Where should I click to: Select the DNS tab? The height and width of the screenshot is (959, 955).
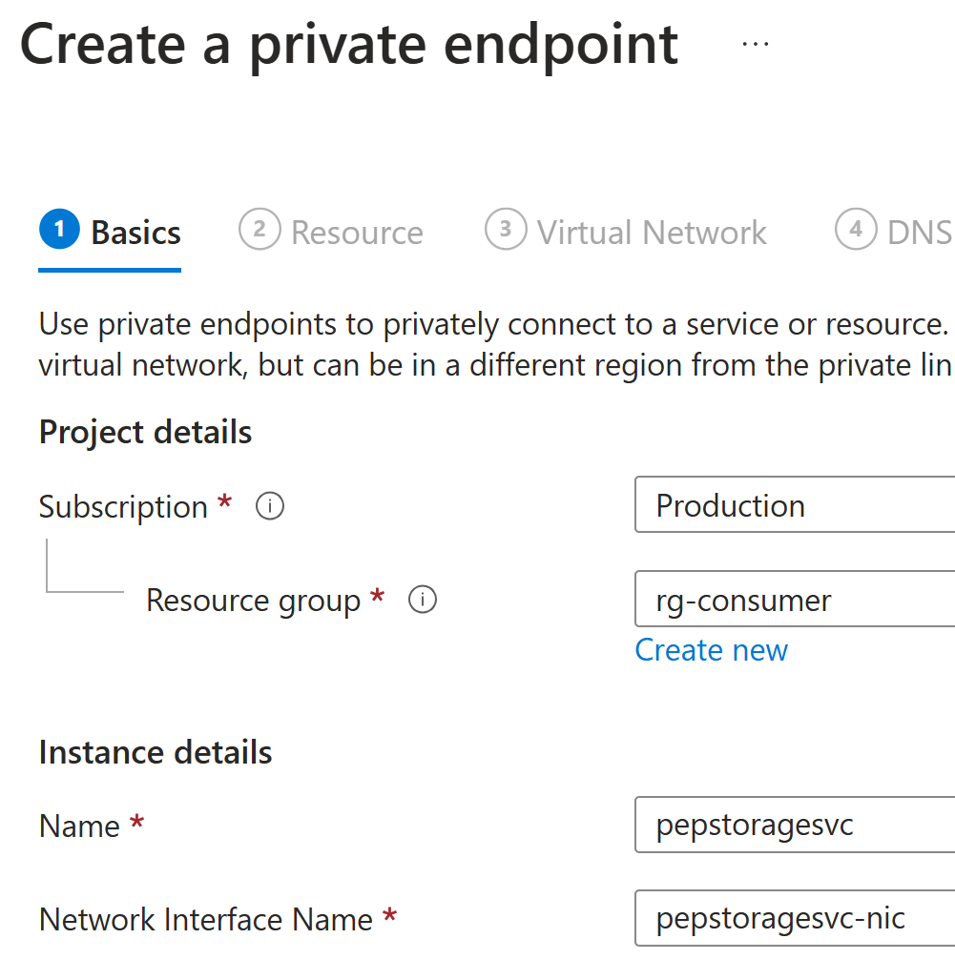[894, 233]
